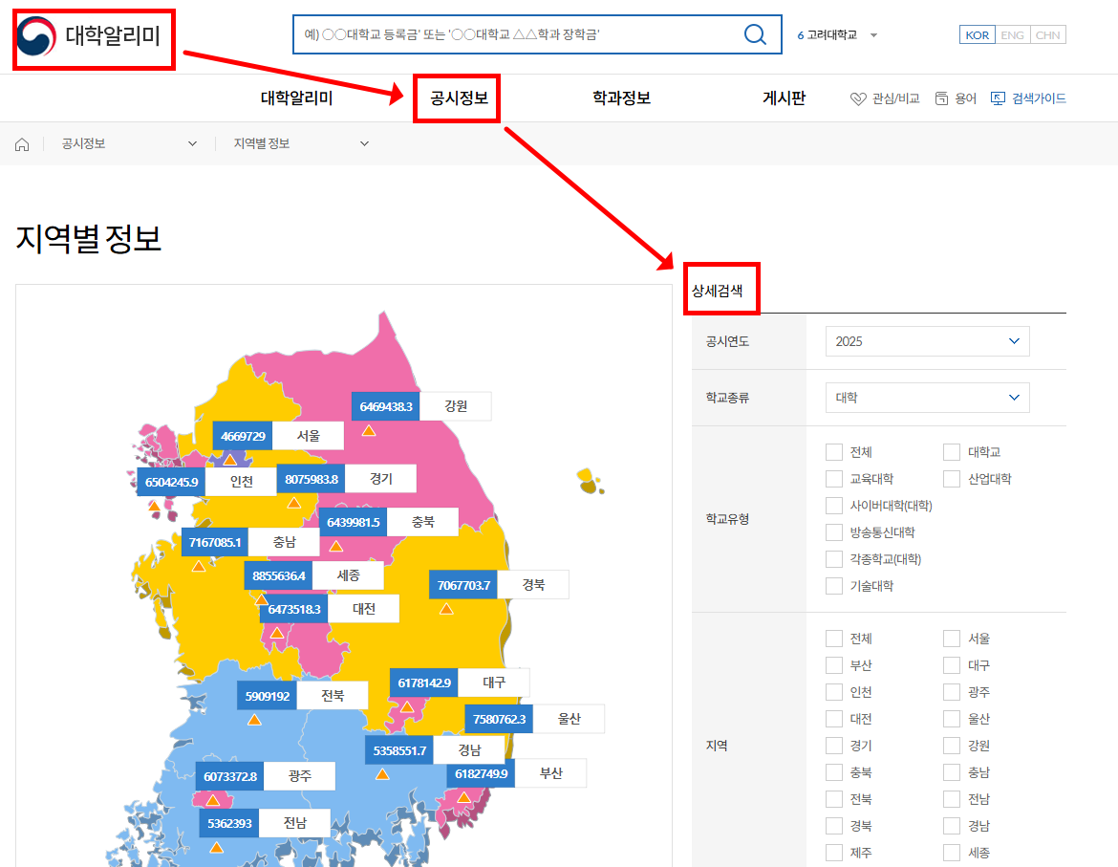Click orange triangle marker under 전남
Viewport: 1118px width, 867px height.
(x=216, y=848)
